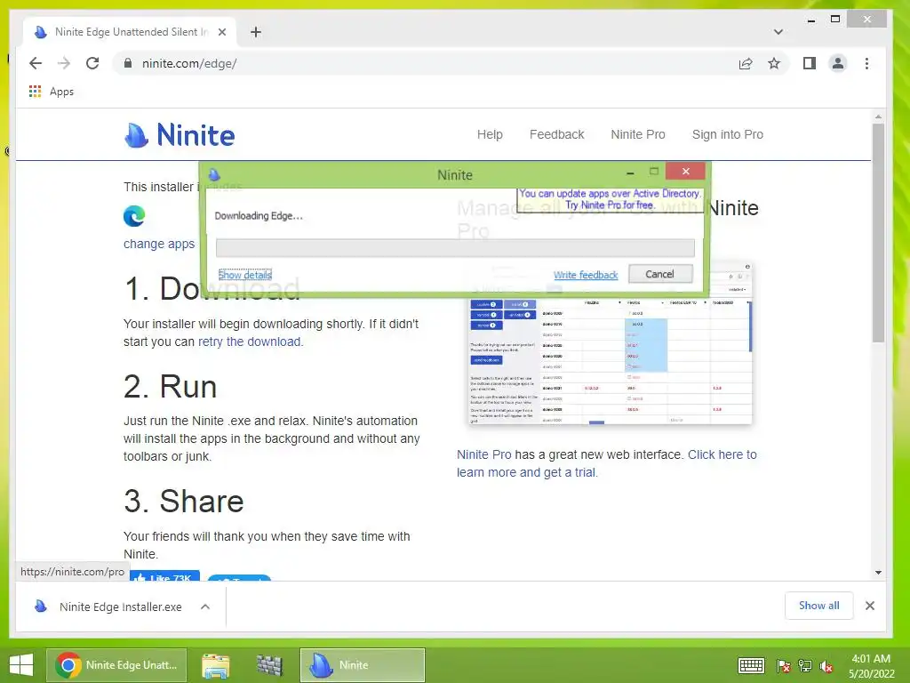910x683 pixels.
Task: Click the scrollbar down arrow
Action: (x=878, y=572)
